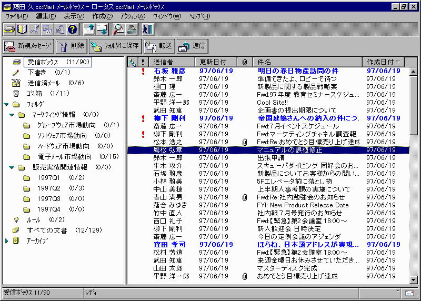The width and height of the screenshot is (421, 301).
Task: Click the first icon column header
Action: coord(133,62)
